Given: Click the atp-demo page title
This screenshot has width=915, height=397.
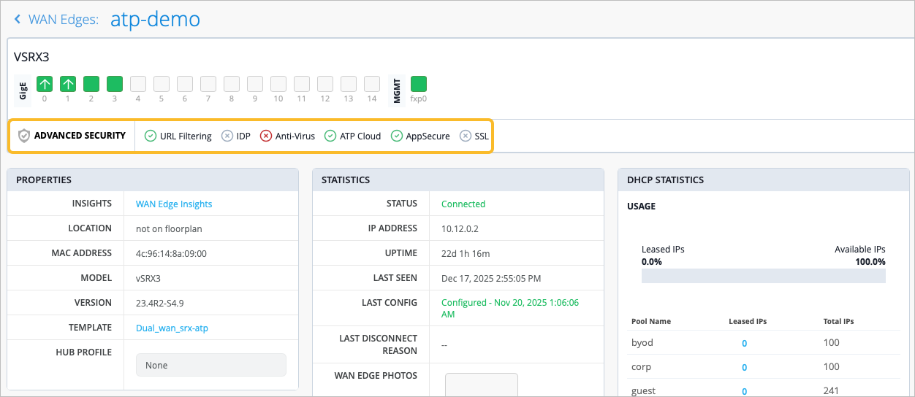Looking at the screenshot, I should [x=155, y=19].
